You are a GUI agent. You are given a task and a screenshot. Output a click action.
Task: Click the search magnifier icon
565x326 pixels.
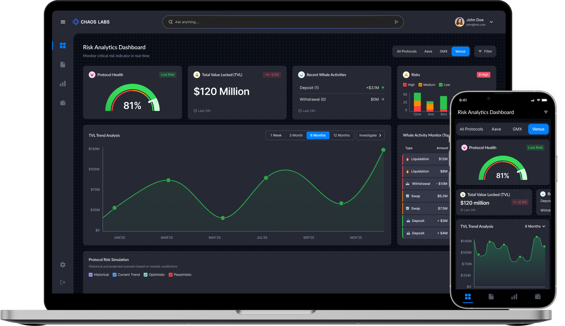pos(171,22)
